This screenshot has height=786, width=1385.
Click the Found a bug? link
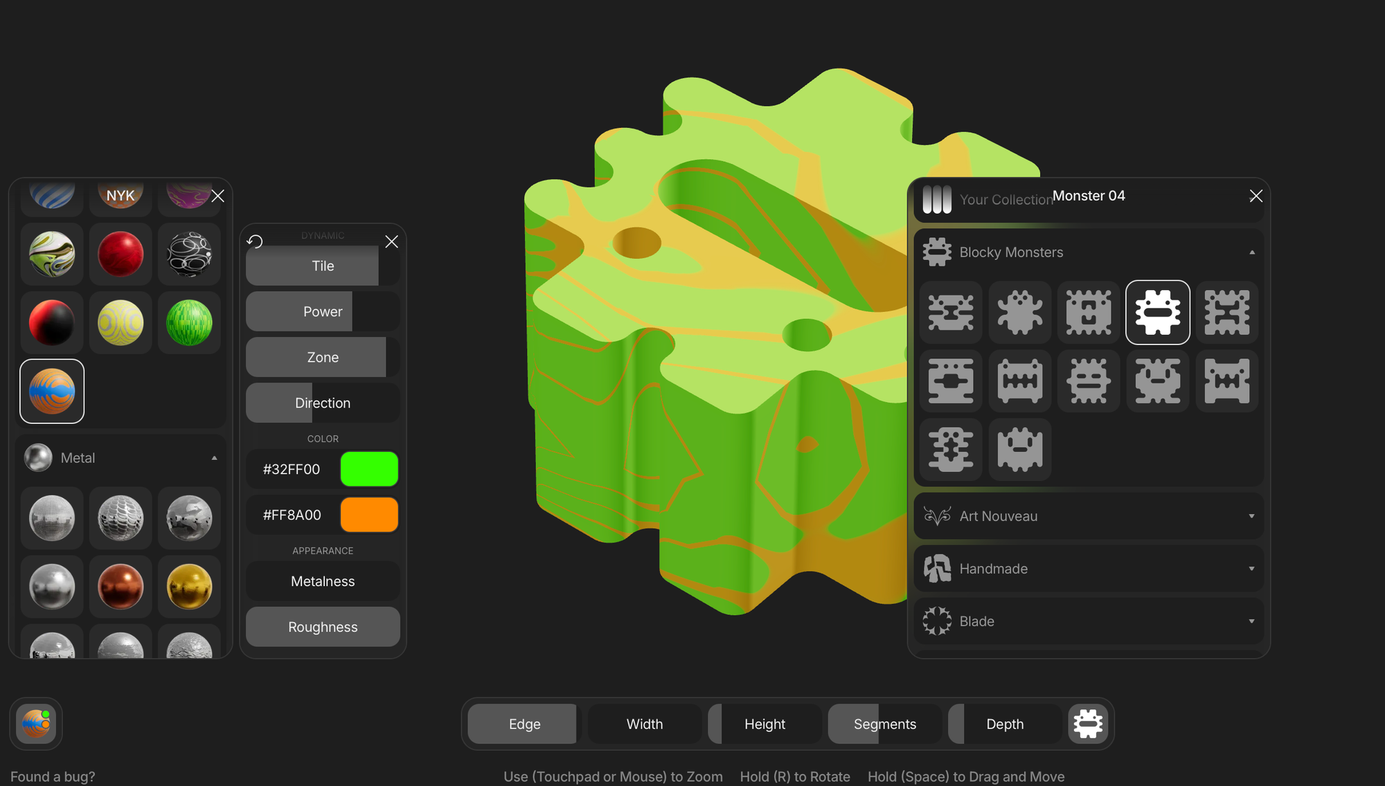point(53,776)
